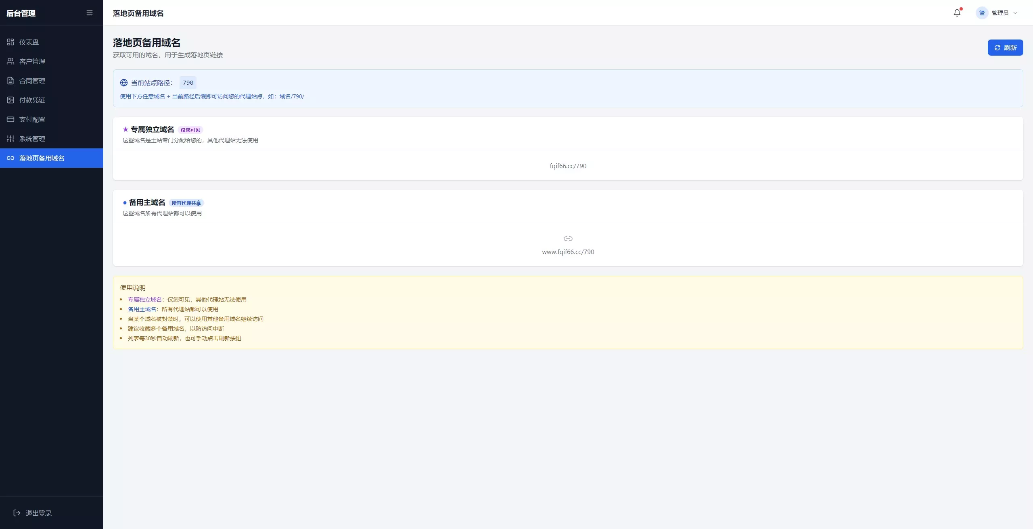Click the payment voucher image icon
The height and width of the screenshot is (529, 1033).
click(x=10, y=100)
